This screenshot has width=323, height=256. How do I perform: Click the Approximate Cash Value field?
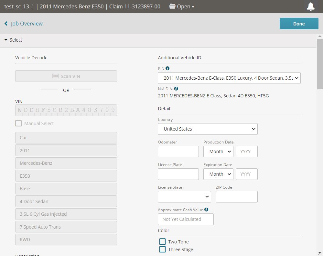[x=186, y=219]
